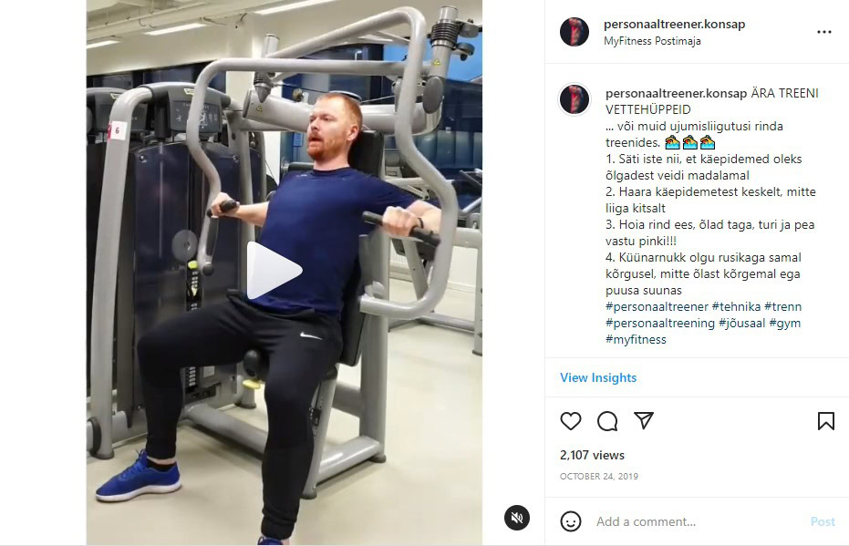Play the gym workout video

(x=274, y=270)
